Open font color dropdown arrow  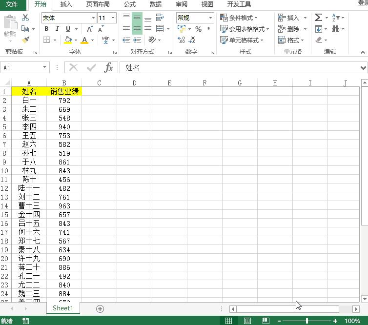coord(92,40)
